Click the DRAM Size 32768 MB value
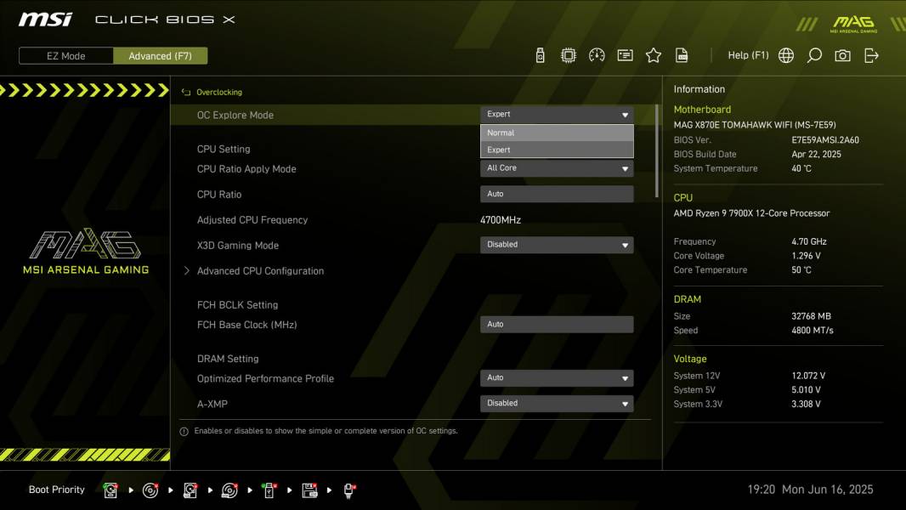The width and height of the screenshot is (906, 510). coord(812,316)
